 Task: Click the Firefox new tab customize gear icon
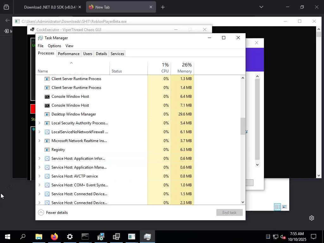point(312,218)
